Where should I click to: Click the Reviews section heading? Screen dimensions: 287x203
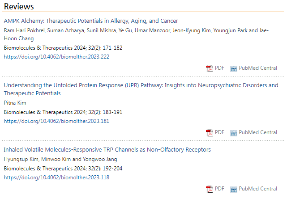19,6
